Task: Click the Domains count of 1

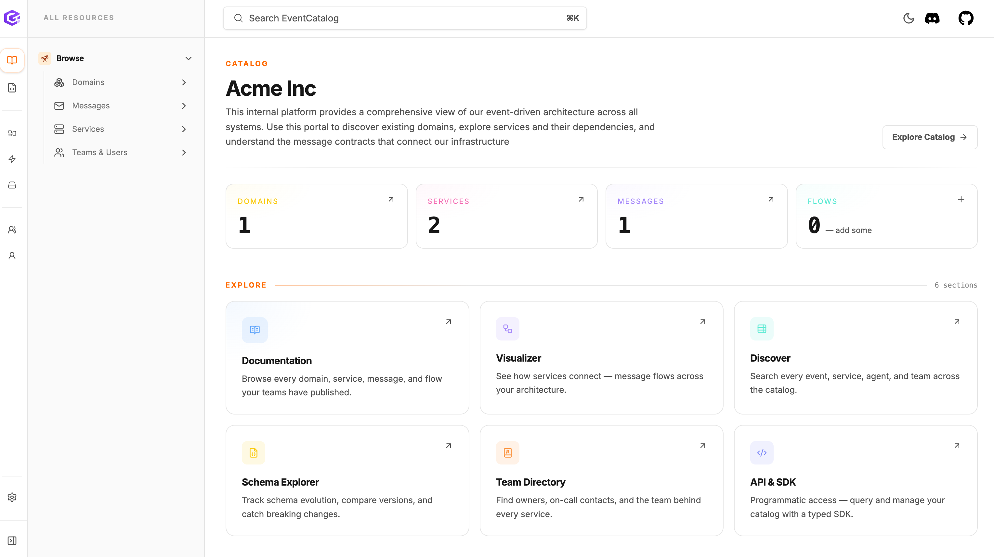Action: [x=244, y=225]
